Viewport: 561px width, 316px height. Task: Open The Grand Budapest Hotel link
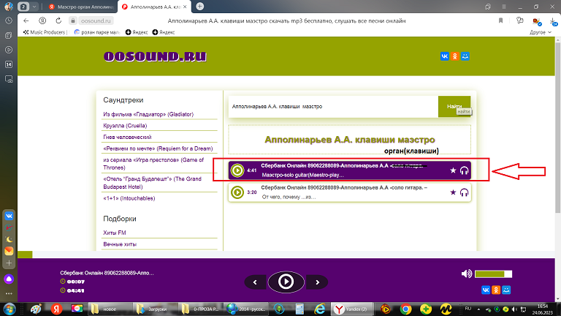(x=153, y=183)
